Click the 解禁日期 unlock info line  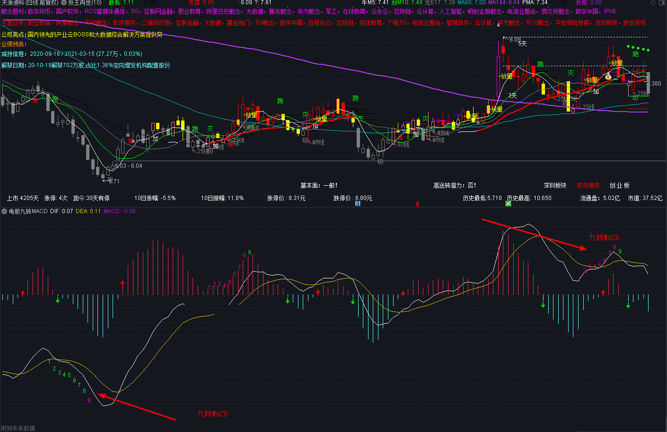click(86, 65)
